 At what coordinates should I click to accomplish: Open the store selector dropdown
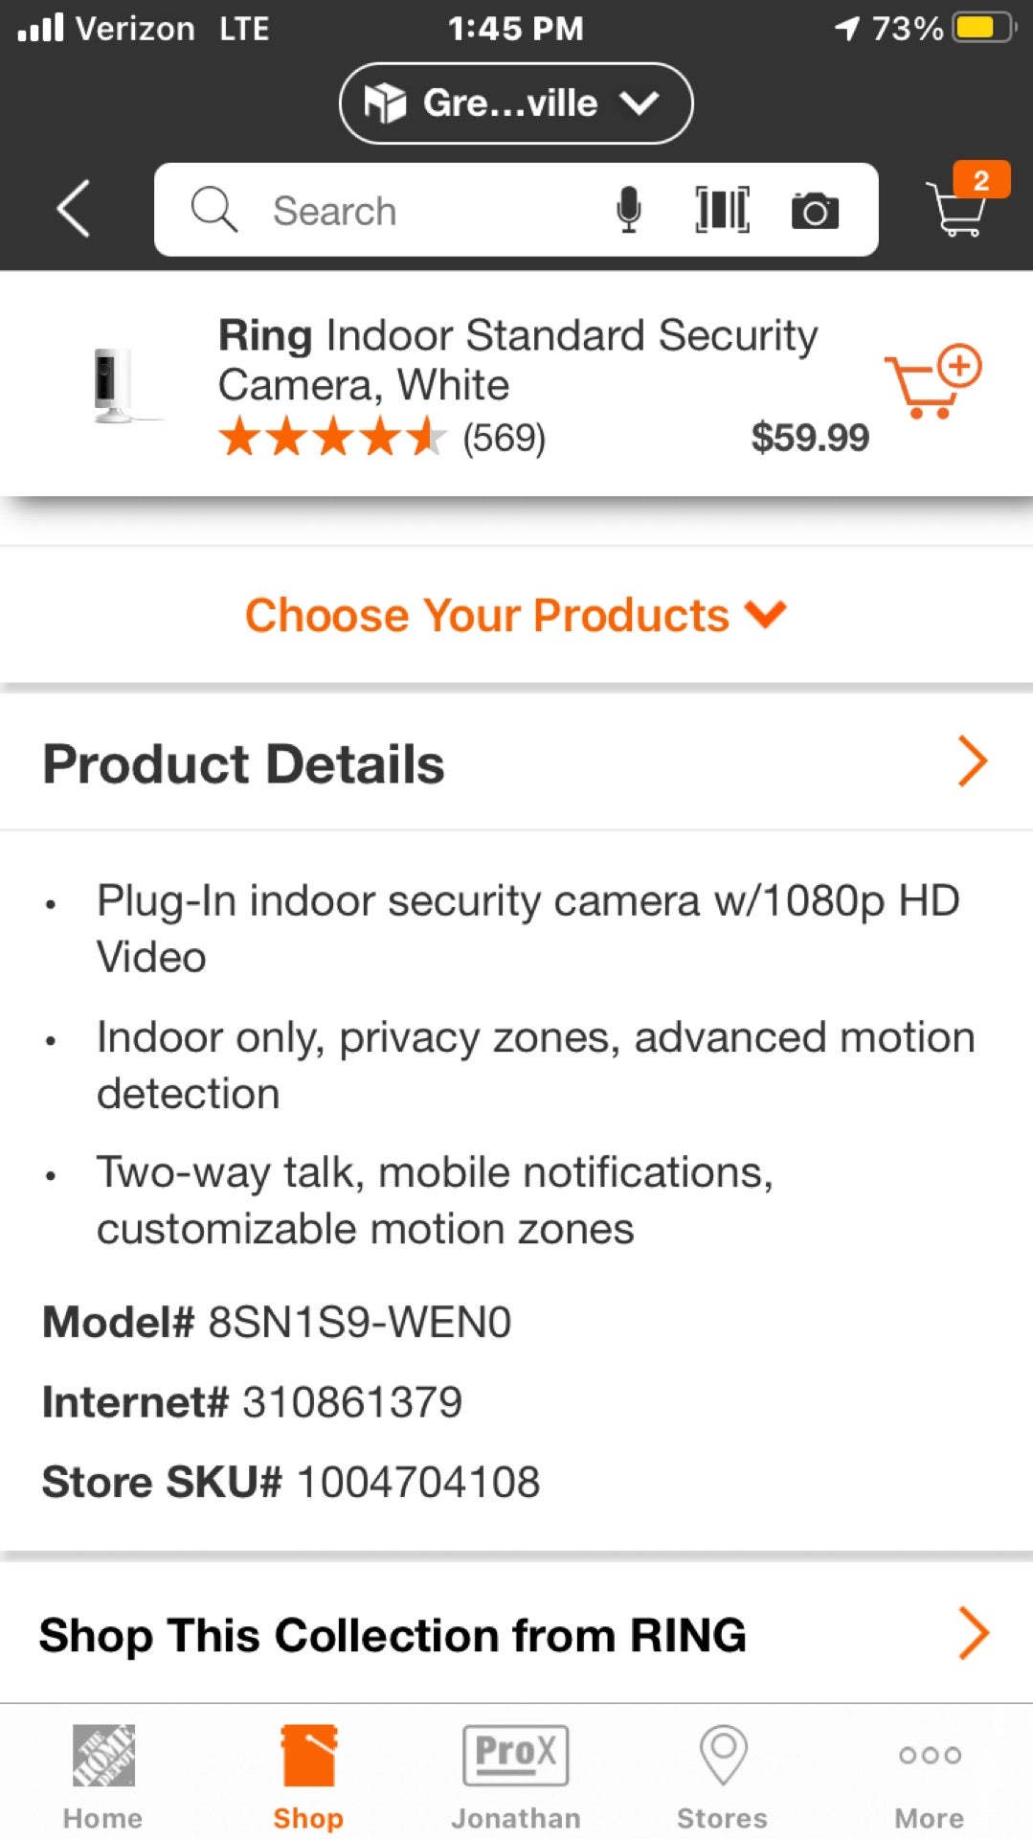(515, 103)
